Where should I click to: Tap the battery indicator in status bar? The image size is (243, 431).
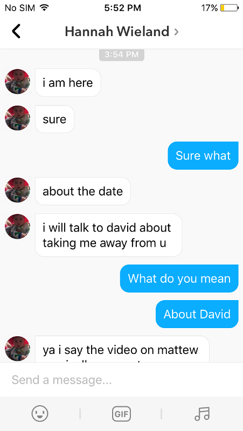click(x=229, y=8)
